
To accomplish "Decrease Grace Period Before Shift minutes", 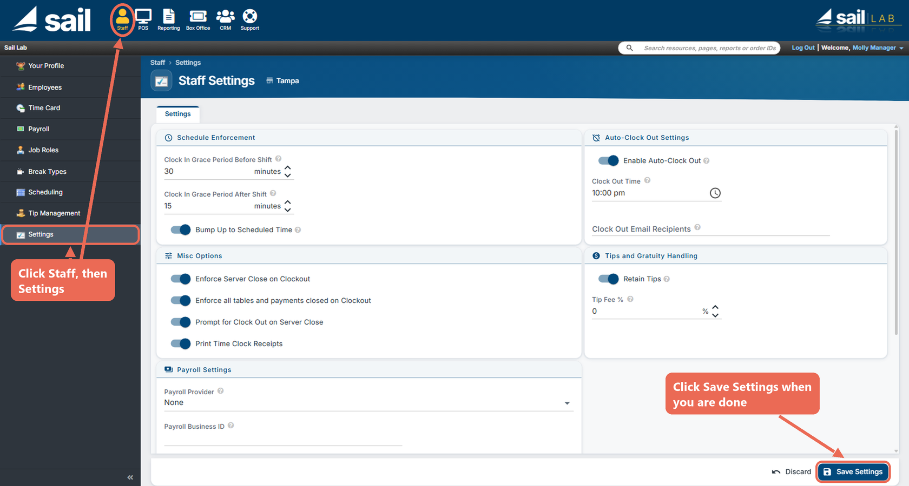I will (x=288, y=175).
